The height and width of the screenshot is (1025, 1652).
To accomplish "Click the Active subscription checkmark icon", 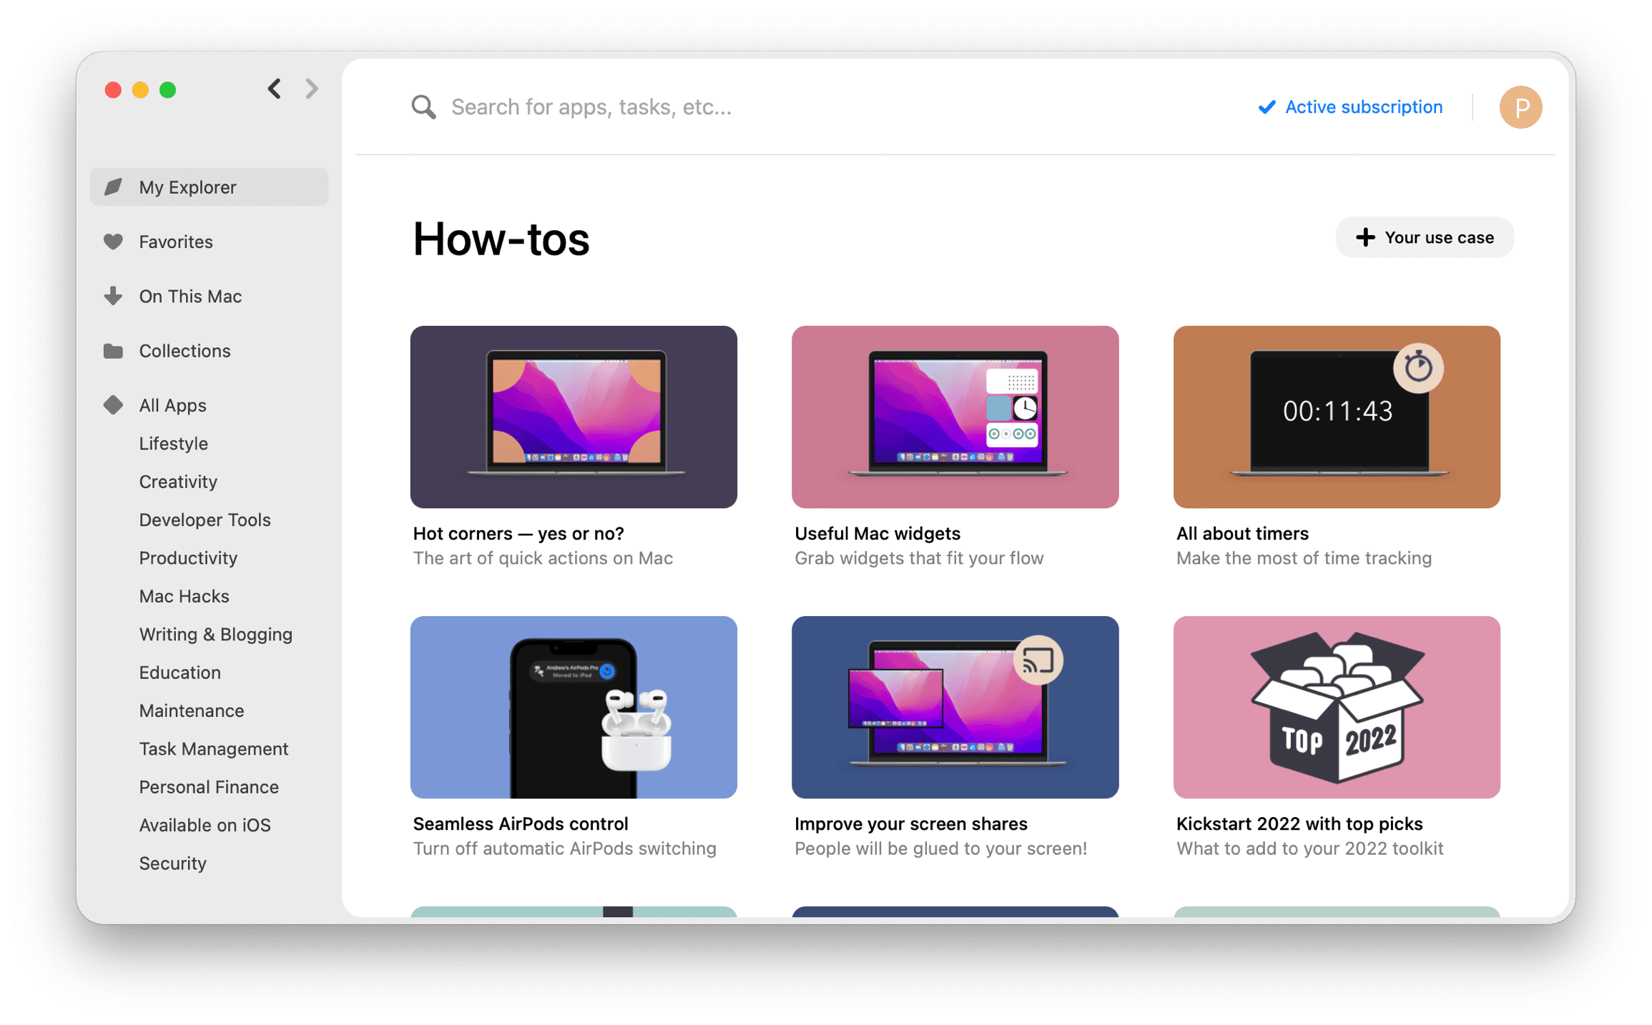I will point(1266,107).
